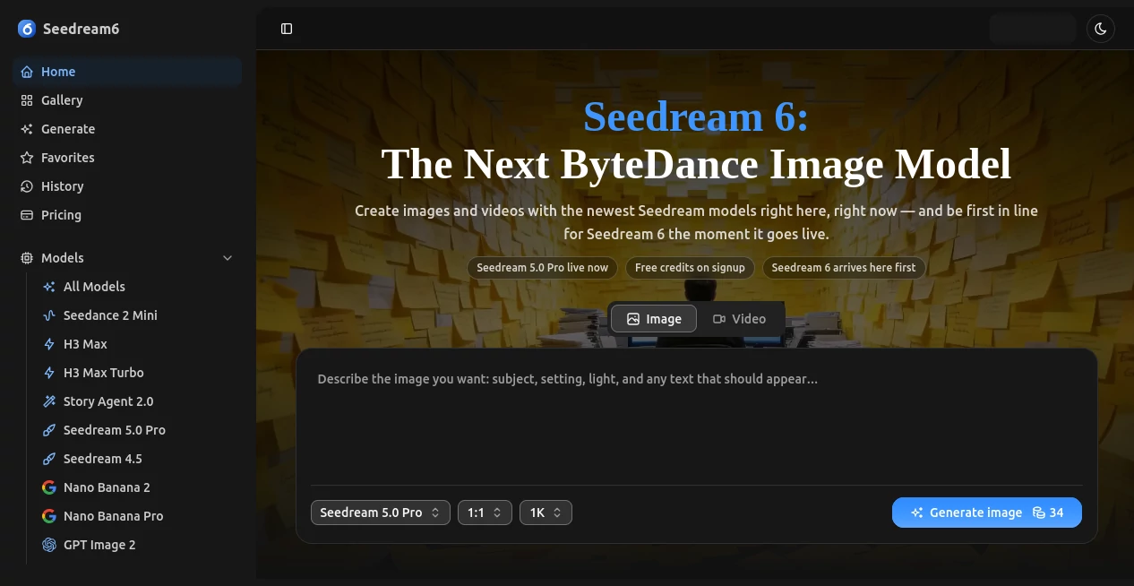Click the Home house icon
The width and height of the screenshot is (1134, 586).
click(x=27, y=72)
